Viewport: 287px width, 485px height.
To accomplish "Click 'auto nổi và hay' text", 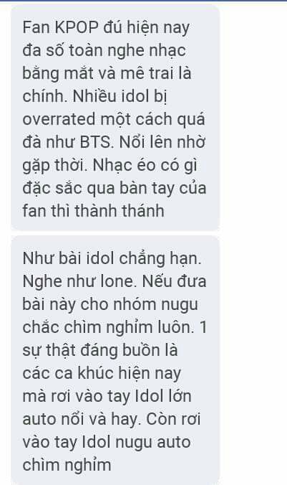I will (x=80, y=420).
